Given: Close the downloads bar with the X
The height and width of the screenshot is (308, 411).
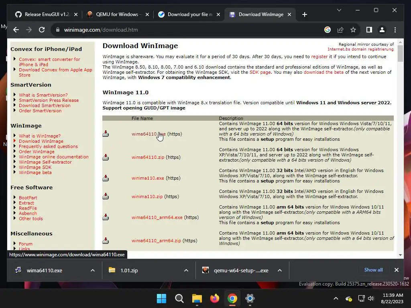Looking at the screenshot, I should pos(397,270).
